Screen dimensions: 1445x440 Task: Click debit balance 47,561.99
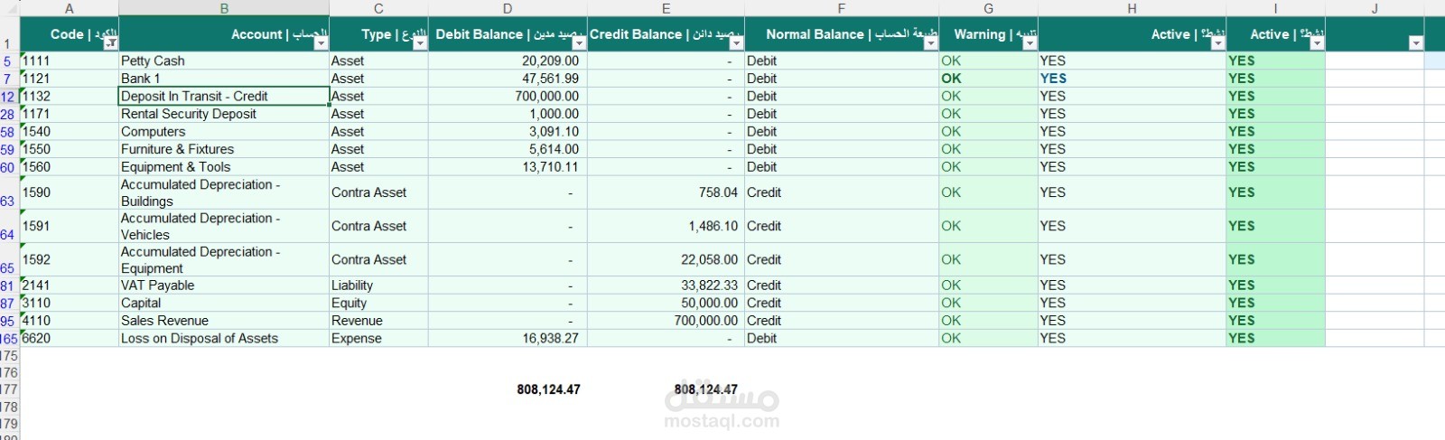coord(508,79)
